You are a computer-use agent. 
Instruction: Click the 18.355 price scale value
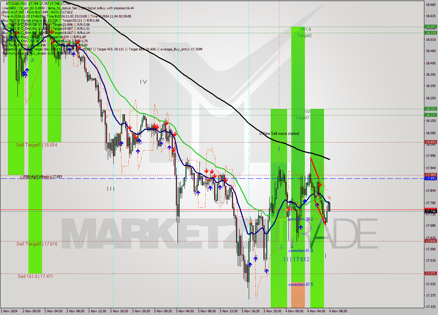430,74
